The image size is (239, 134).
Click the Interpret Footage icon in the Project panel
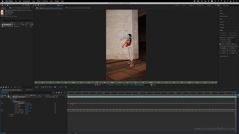coord(1,87)
